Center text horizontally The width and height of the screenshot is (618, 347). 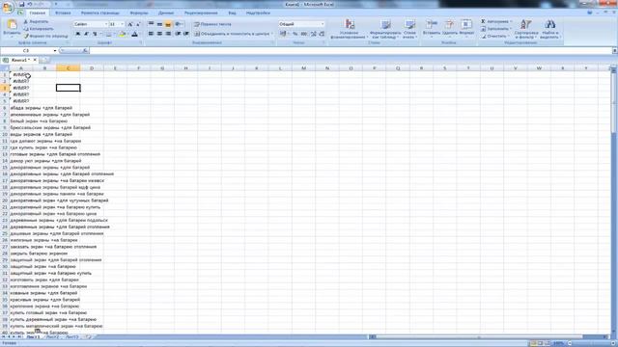click(159, 35)
